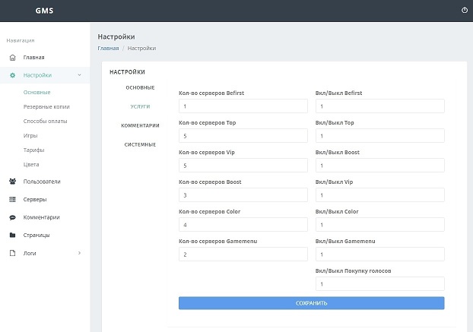Open the Комментарии settings tab
This screenshot has height=332, width=473.
140,125
